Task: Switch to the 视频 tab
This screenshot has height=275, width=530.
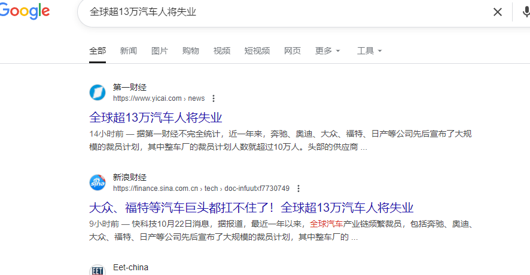Action: 222,51
